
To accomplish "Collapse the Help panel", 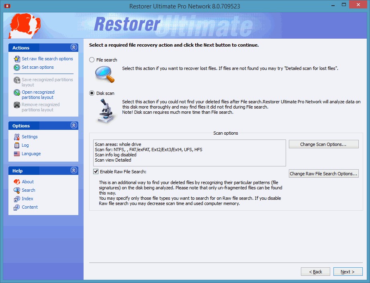I will (74, 170).
